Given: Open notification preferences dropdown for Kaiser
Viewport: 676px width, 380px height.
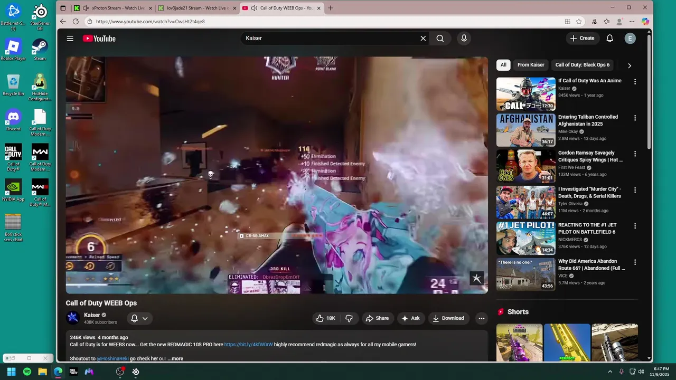Looking at the screenshot, I should pos(139,318).
